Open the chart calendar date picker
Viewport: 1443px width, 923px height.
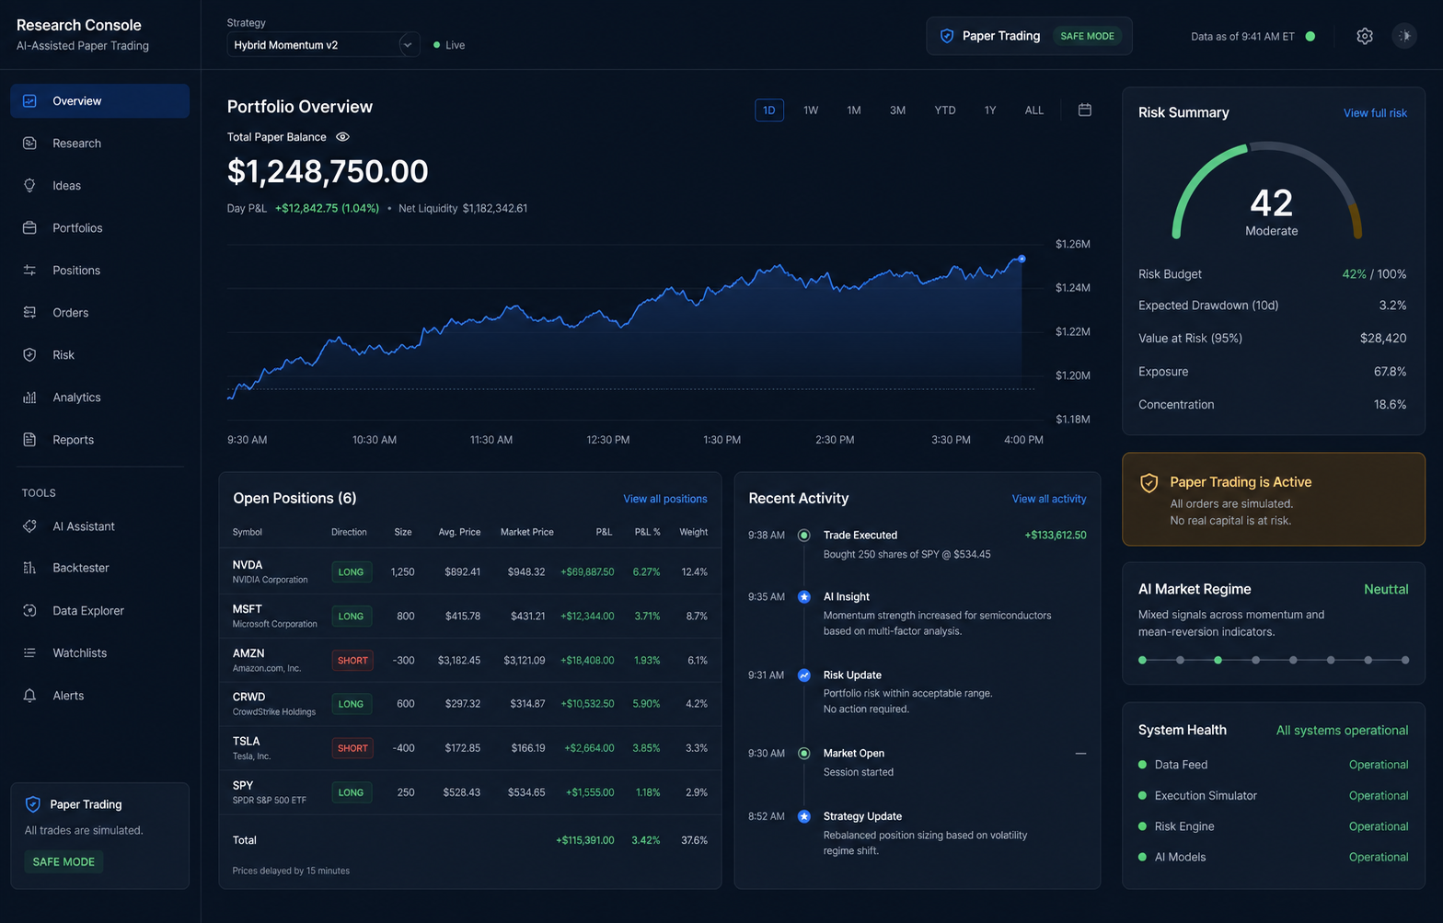[1085, 110]
